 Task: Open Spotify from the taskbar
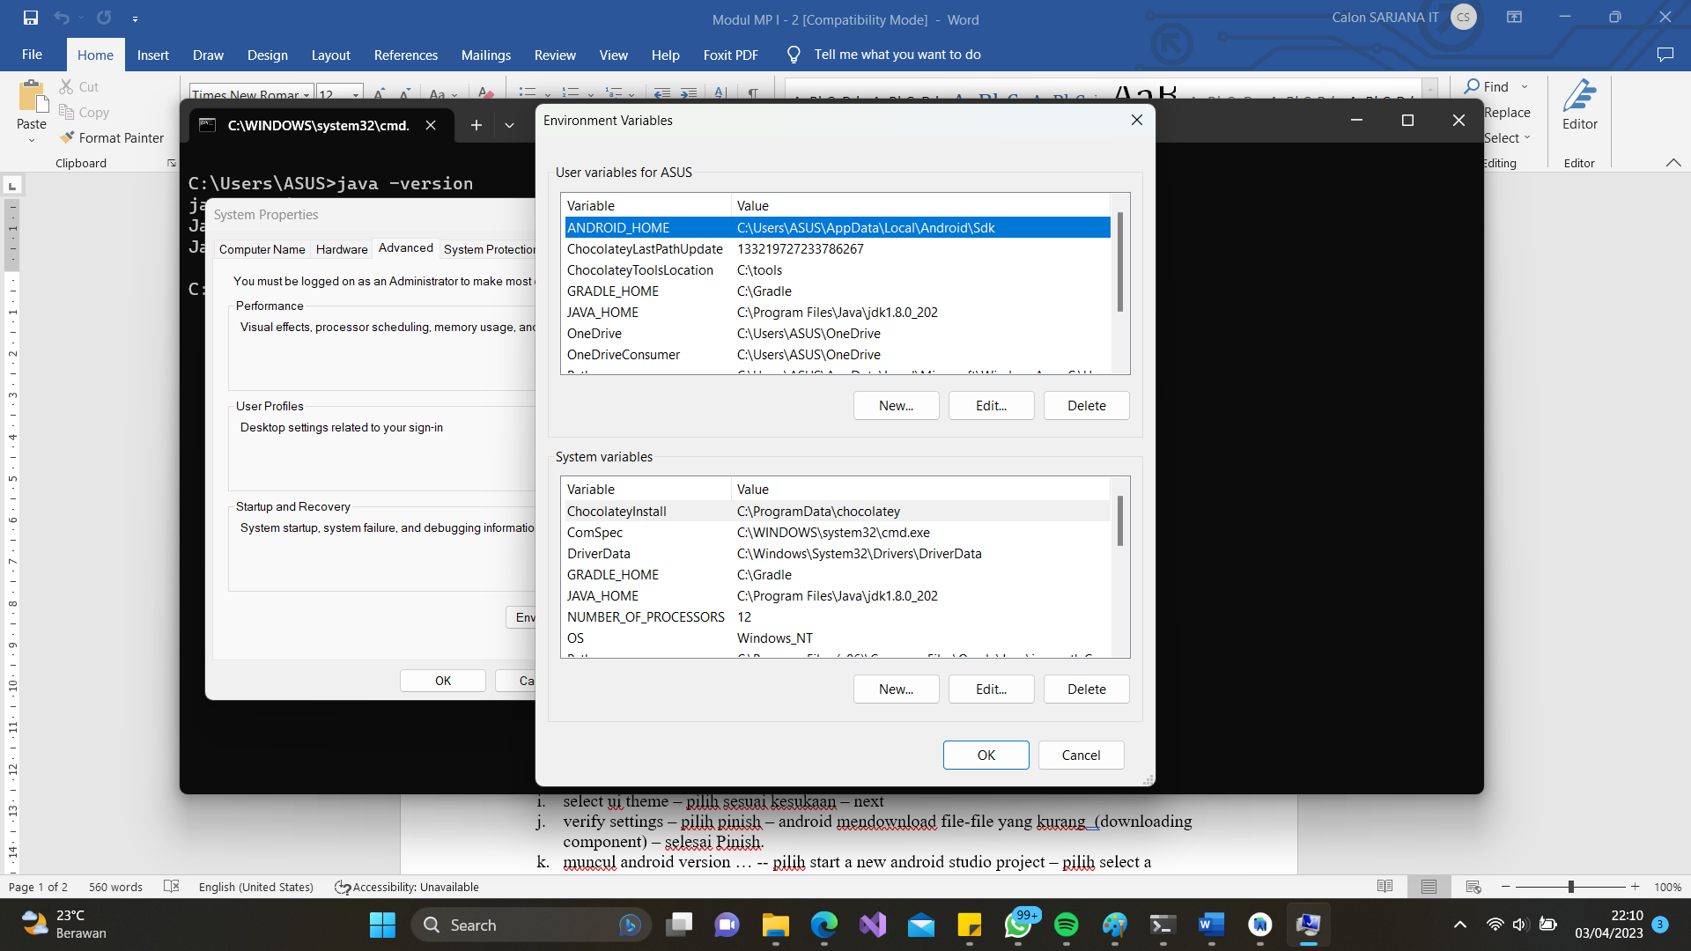click(1067, 925)
